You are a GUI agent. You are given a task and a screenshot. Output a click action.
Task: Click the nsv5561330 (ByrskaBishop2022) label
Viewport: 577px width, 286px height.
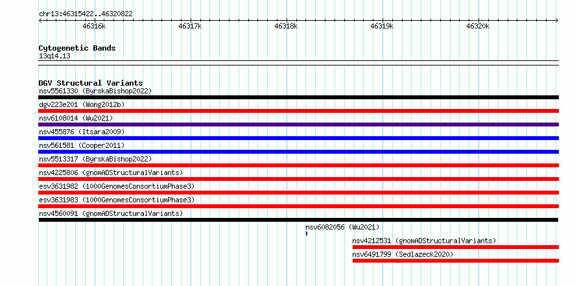click(95, 91)
